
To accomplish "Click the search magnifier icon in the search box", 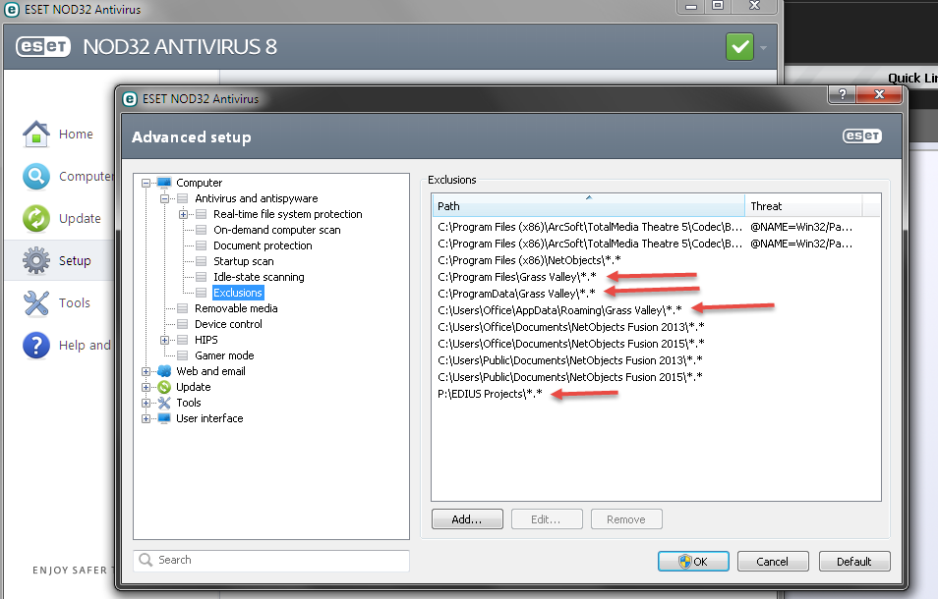I will pos(146,560).
